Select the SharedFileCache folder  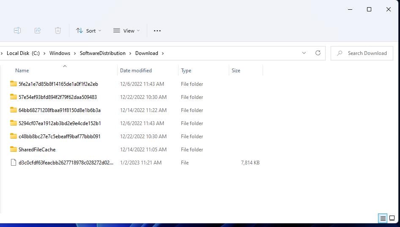pos(37,150)
